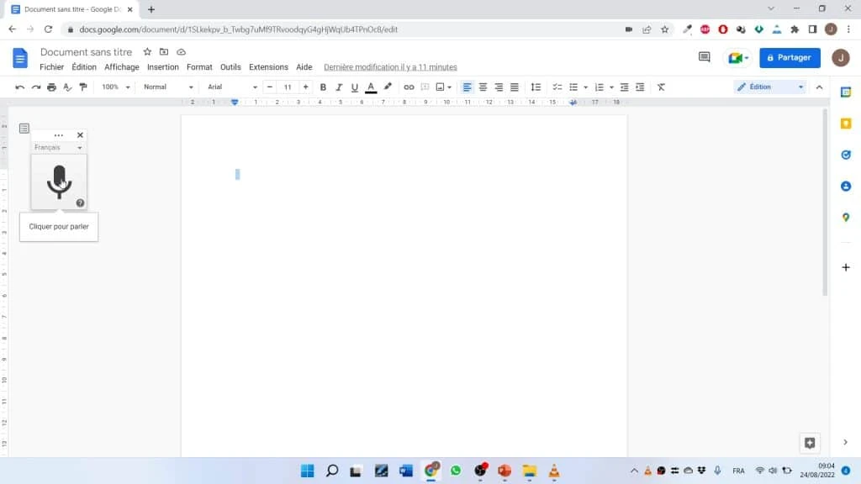Image resolution: width=861 pixels, height=484 pixels.
Task: Open Google Tasks side panel
Action: [x=846, y=155]
